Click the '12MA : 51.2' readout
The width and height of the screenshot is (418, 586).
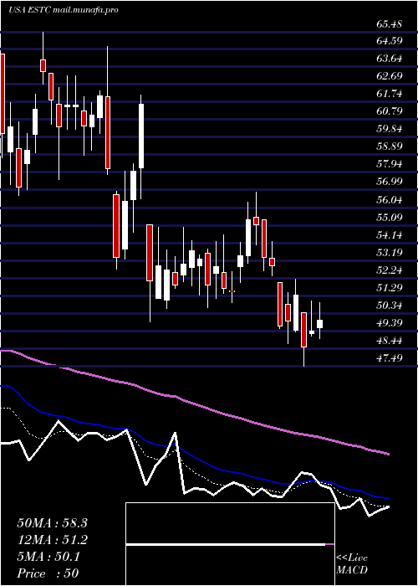click(52, 540)
